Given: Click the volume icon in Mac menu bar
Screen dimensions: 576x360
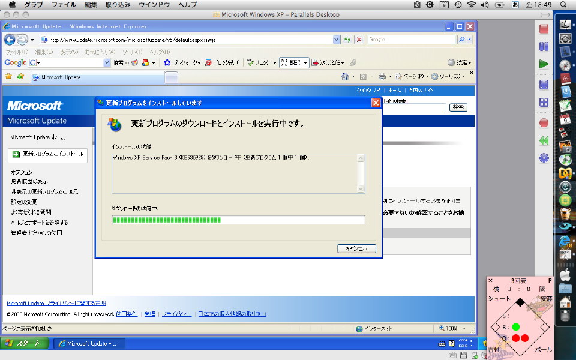Looking at the screenshot, I should click(x=485, y=5).
